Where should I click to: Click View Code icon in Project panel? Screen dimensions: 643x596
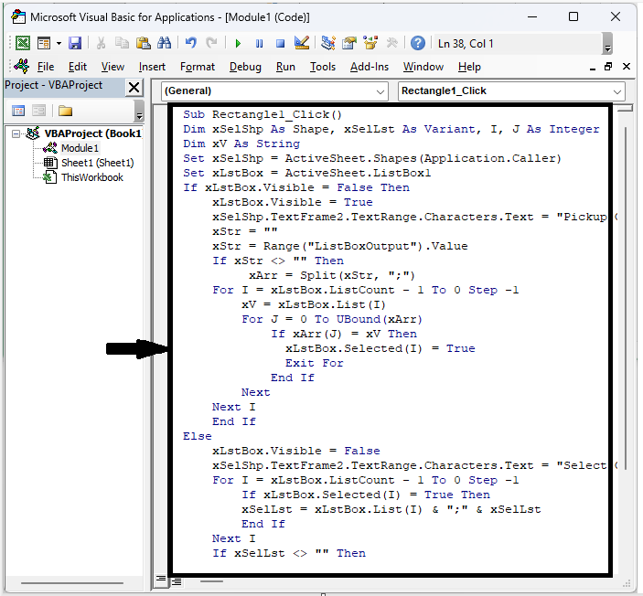point(18,111)
